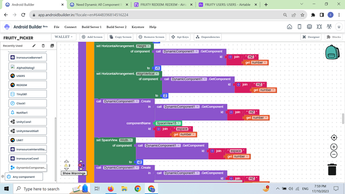Jump to next warning arrow
345x194 pixels.
[x=66, y=169]
